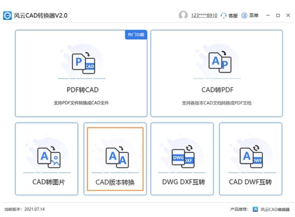Click the CAD版本转换 icon

[117, 157]
